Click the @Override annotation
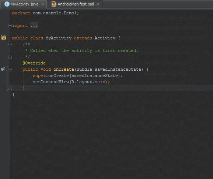 (x=34, y=63)
